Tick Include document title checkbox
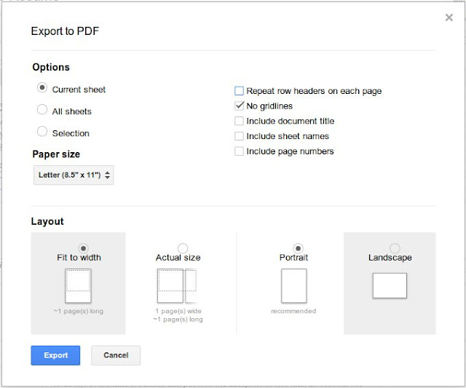Screen dimensions: 466x388 click(239, 121)
